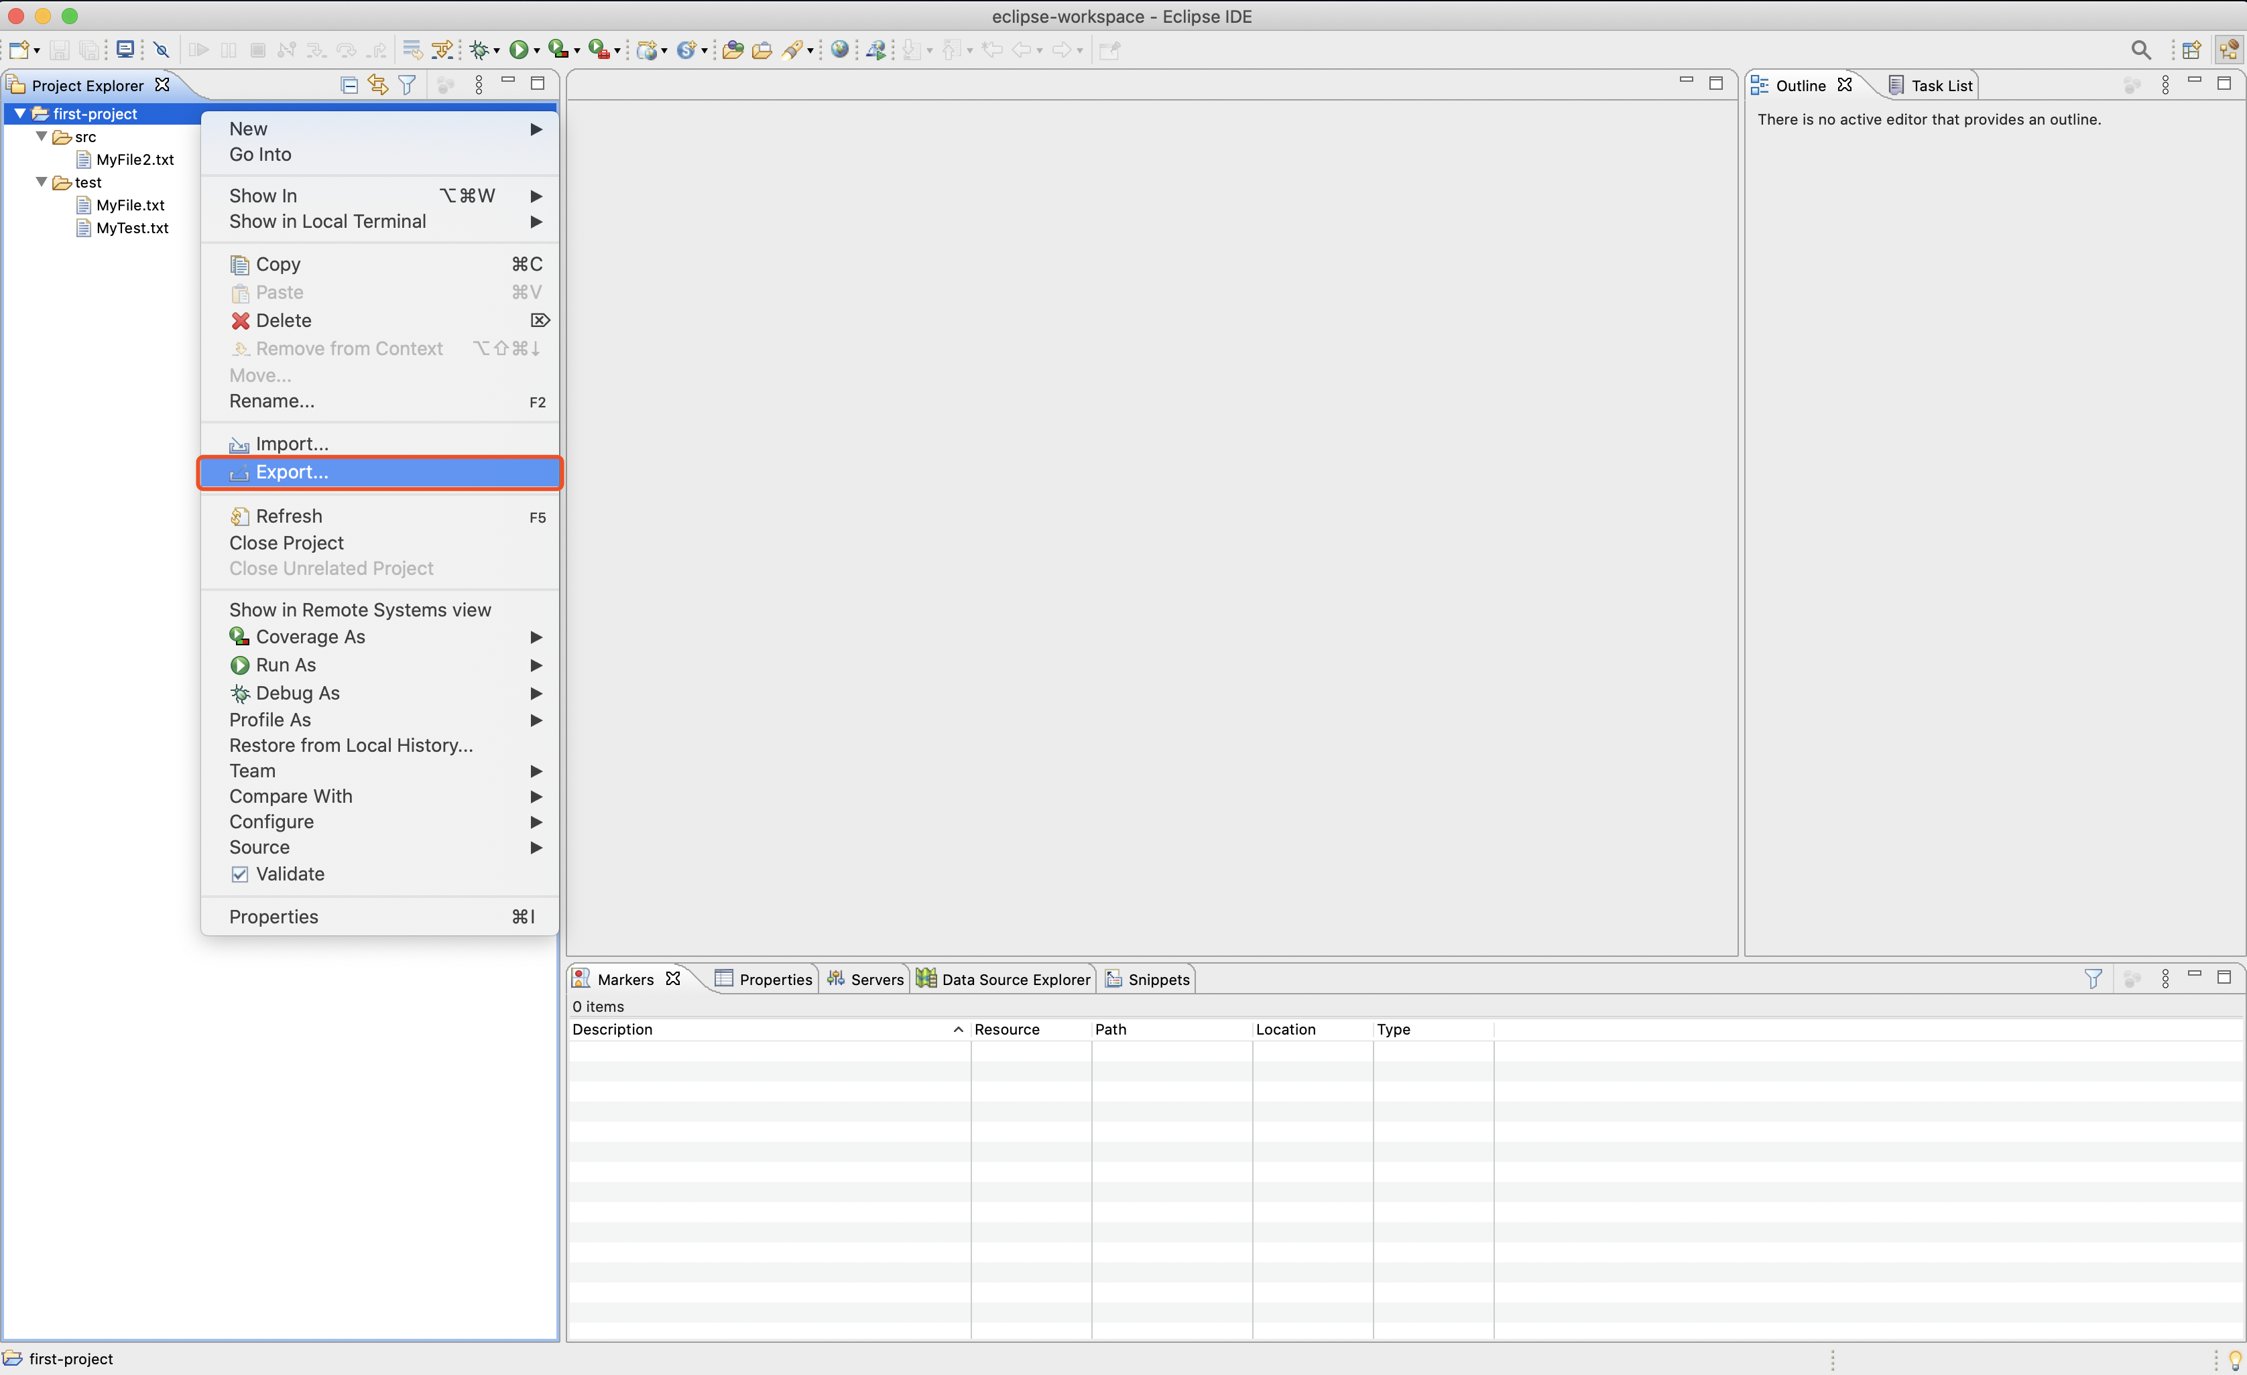Switch to the Properties tab
This screenshot has width=2247, height=1375.
[764, 979]
